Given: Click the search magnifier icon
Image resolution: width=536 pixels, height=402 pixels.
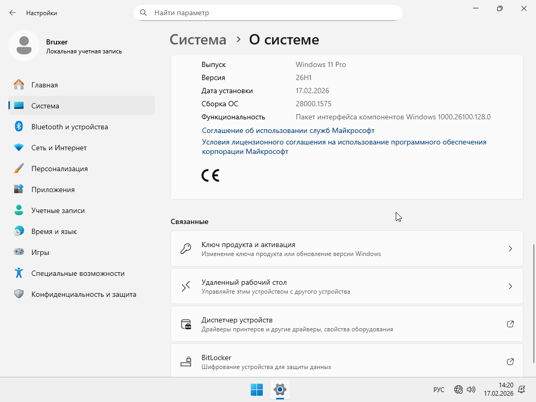Looking at the screenshot, I should 143,13.
